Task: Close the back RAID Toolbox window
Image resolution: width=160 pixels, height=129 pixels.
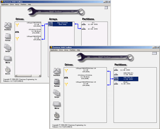Action: [109, 2]
